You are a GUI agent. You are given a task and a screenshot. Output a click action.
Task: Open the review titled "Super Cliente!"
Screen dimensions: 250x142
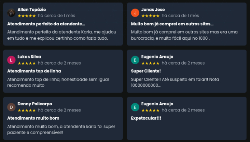(146, 71)
